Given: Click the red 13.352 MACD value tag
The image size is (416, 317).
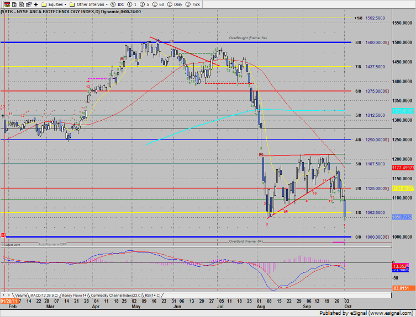Looking at the screenshot, I should click(x=401, y=266).
